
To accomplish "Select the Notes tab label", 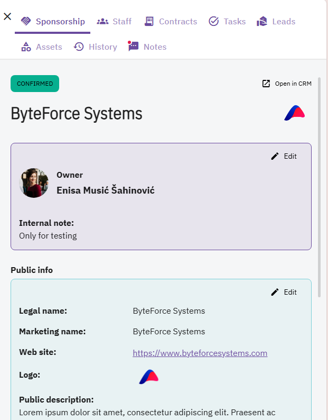I will (155, 47).
